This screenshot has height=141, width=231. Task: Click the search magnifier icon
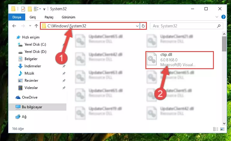[219, 26]
